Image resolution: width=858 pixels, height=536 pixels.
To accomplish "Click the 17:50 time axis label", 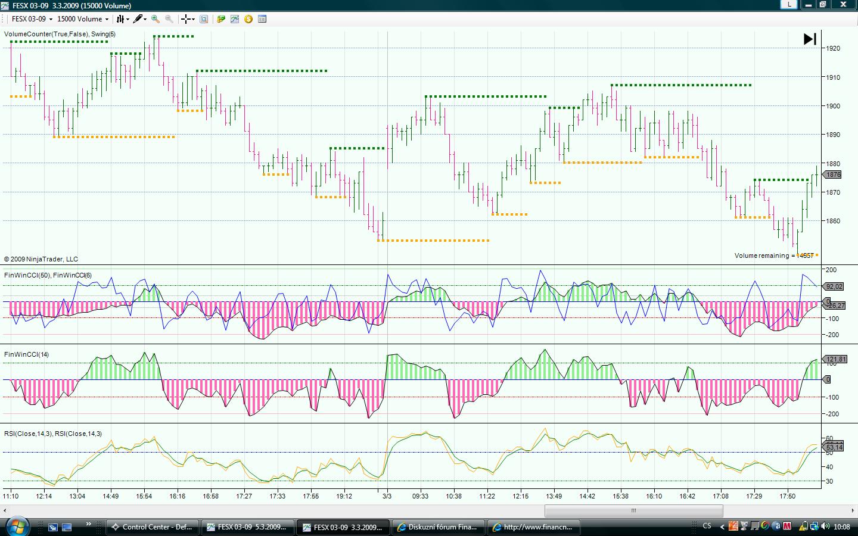I will pos(788,496).
